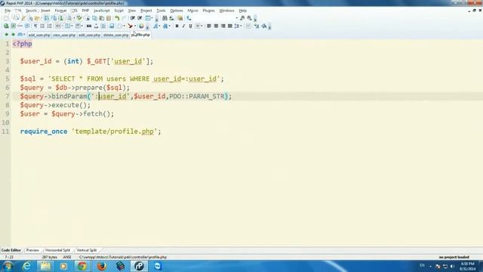Toggle Bold formatting button
The image size is (483, 272).
coord(177,26)
